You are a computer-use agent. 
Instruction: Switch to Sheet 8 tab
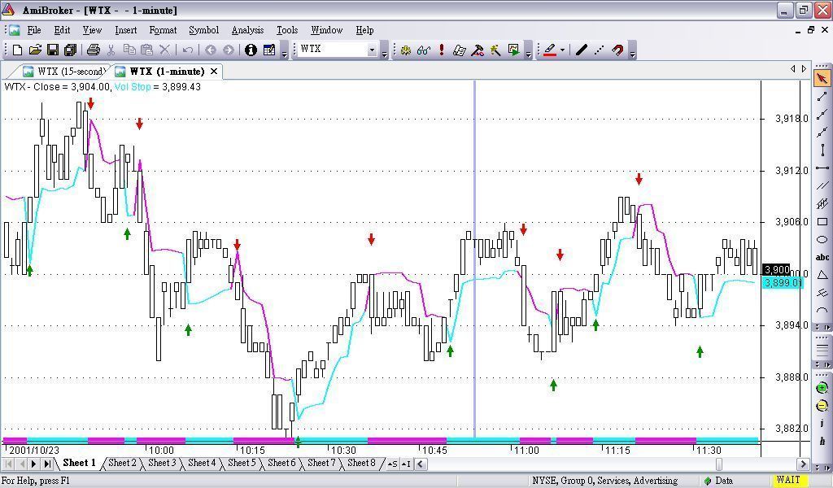coord(361,463)
